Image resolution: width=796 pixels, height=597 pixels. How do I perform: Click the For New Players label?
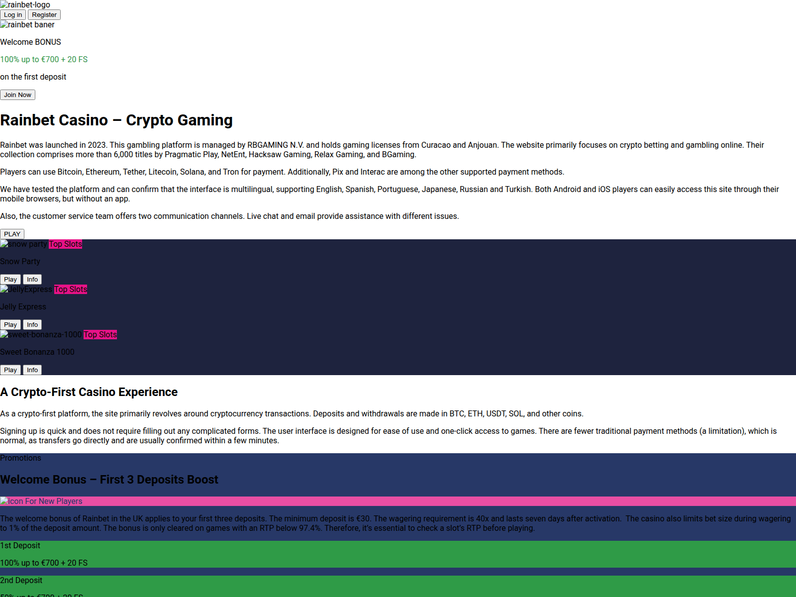(54, 501)
